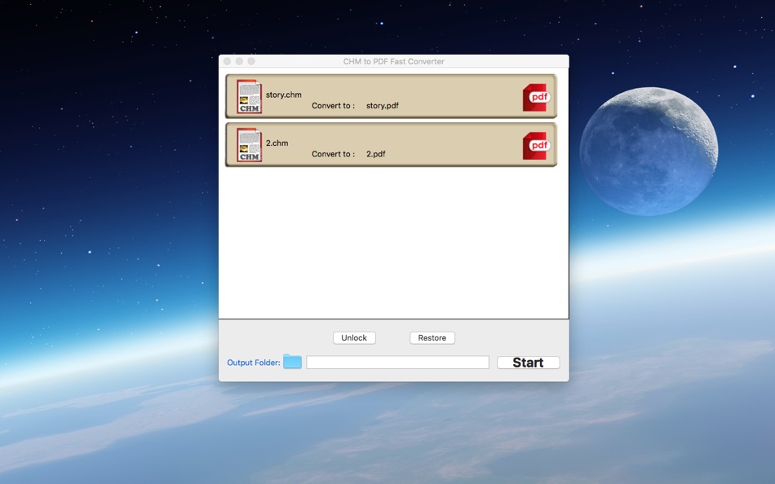The height and width of the screenshot is (484, 775).
Task: Select the 2.chm file name
Action: 277,143
